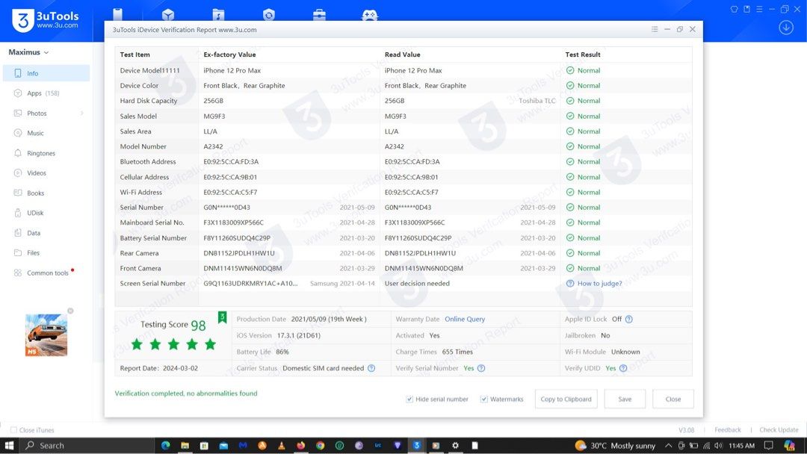Dismiss the car game ad with its close icon
This screenshot has width=807, height=454.
click(x=70, y=311)
